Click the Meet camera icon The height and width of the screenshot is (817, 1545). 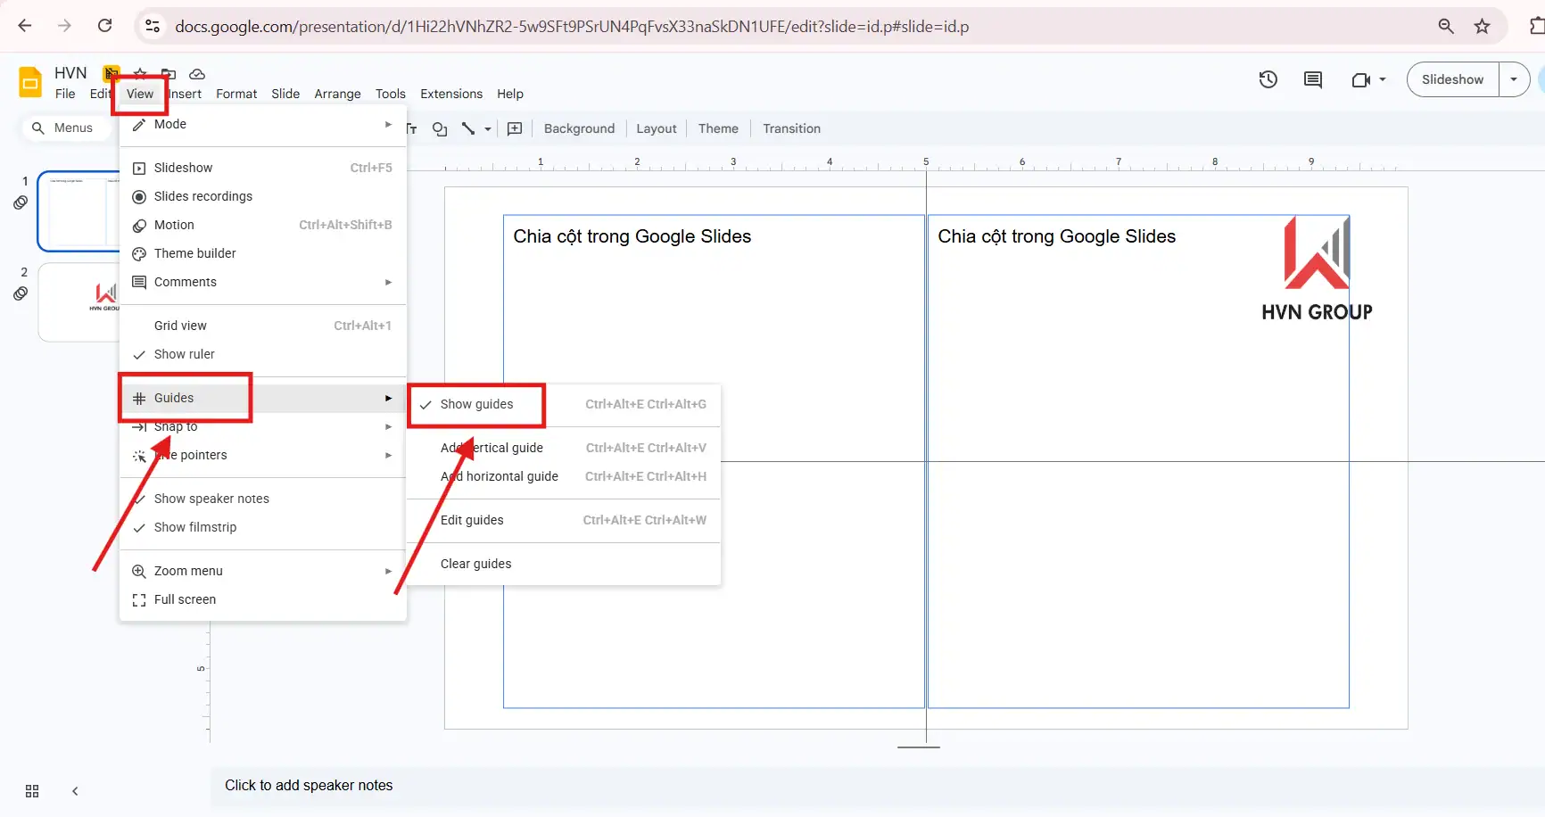click(1363, 79)
